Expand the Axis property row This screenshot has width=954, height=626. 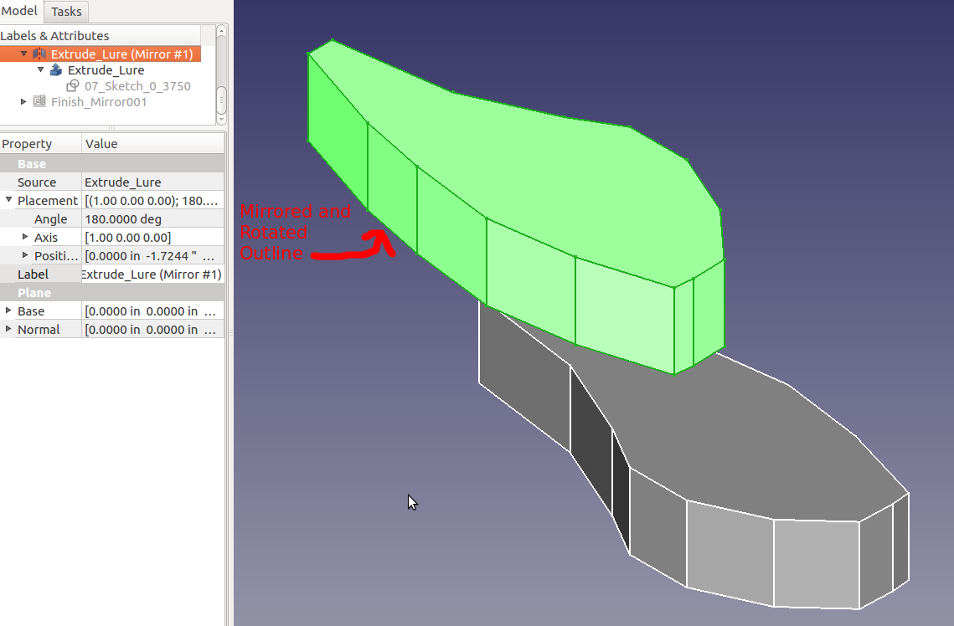25,238
